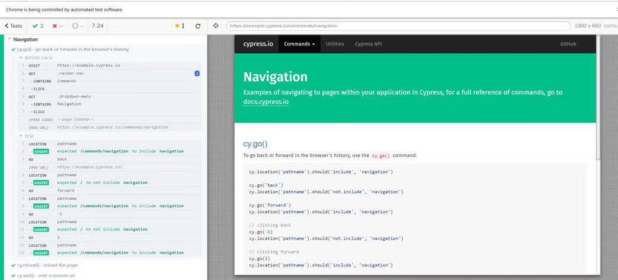
Task: Click the blue 2 elements badge
Action: (x=197, y=73)
